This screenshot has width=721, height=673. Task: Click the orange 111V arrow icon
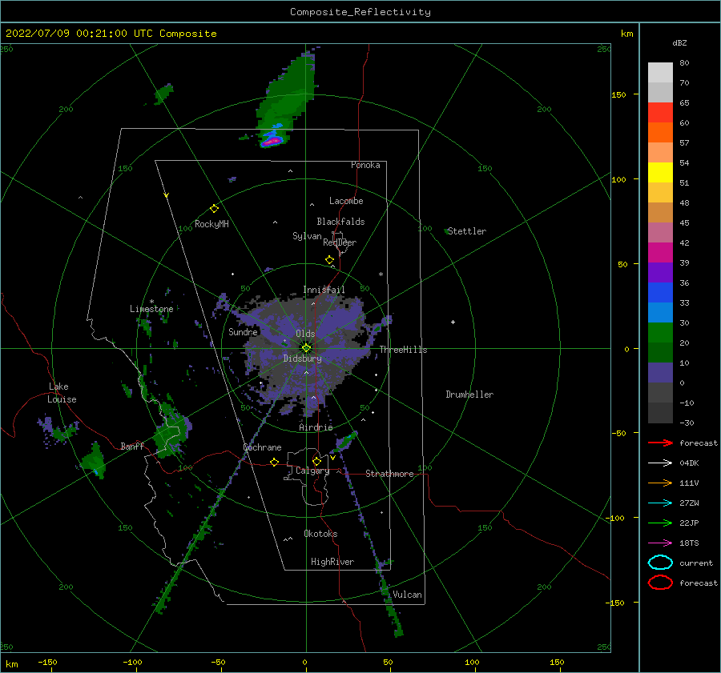point(660,483)
